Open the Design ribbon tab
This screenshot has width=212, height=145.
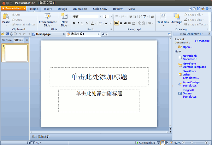[x=62, y=9]
